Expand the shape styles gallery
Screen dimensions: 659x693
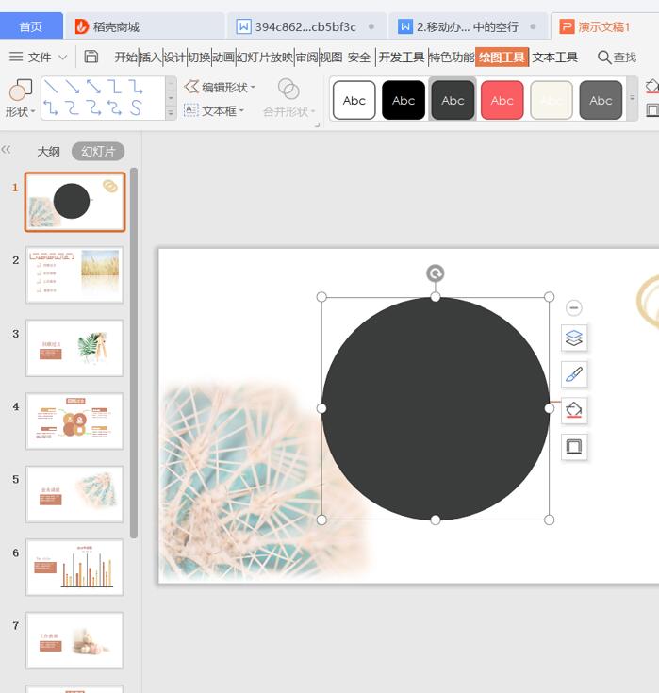[632, 98]
